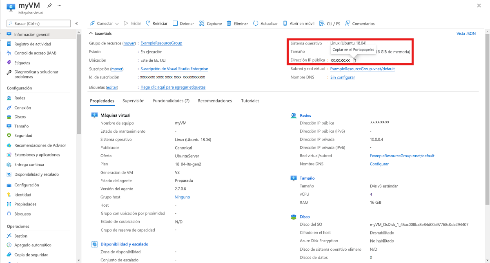Stop the VM with Detener

pyautogui.click(x=183, y=24)
